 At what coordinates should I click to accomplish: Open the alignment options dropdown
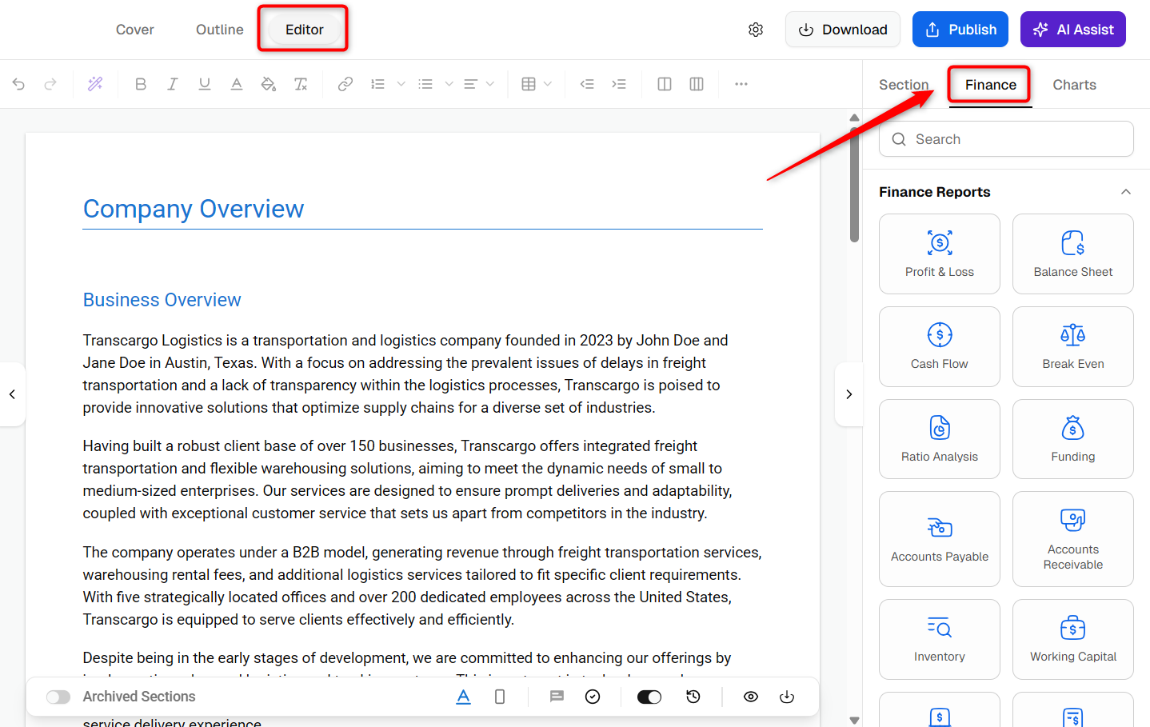coord(490,84)
